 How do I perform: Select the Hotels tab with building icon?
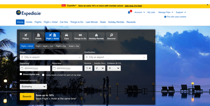(x=38, y=37)
